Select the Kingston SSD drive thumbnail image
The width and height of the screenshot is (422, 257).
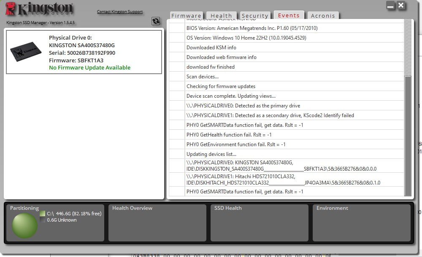(26, 52)
